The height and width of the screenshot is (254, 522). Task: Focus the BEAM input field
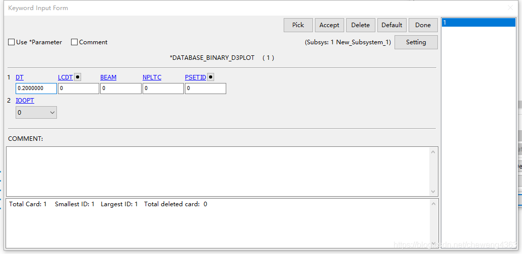(x=121, y=89)
